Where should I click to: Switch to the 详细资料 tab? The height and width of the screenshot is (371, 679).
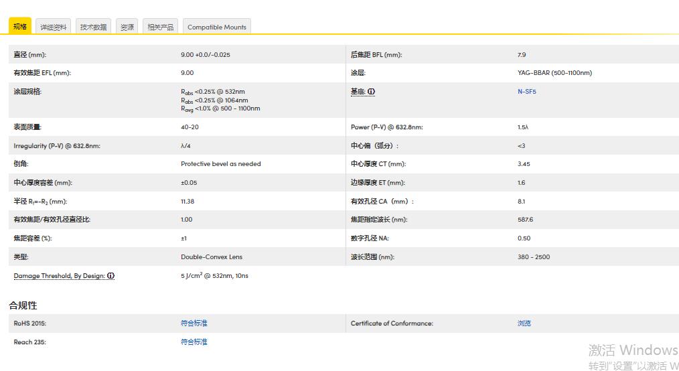[54, 27]
